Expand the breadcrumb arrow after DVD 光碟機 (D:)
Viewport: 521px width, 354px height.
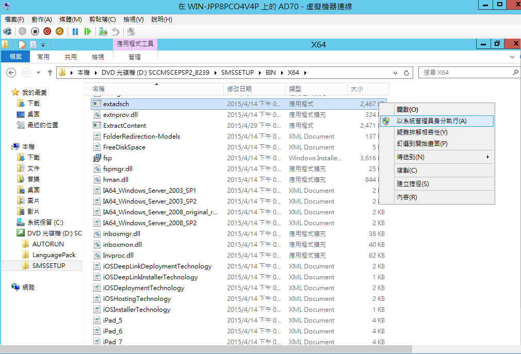click(x=215, y=73)
